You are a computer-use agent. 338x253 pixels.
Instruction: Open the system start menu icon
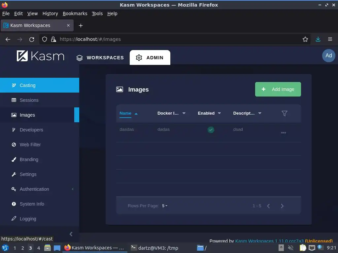5,248
